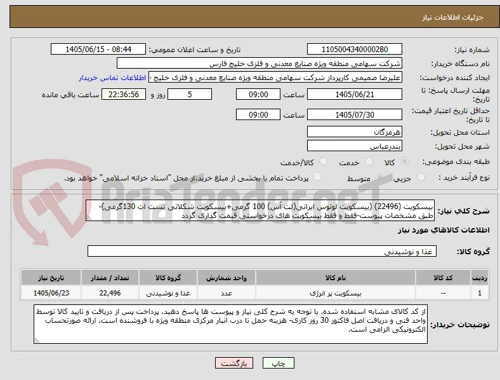The height and width of the screenshot is (380, 500).
Task: Click the اطلاعات کالاهای مورد نیاز heading
Action: point(444,230)
